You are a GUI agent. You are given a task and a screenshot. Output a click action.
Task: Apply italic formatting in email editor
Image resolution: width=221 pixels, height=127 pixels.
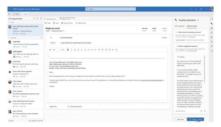pos(71,50)
